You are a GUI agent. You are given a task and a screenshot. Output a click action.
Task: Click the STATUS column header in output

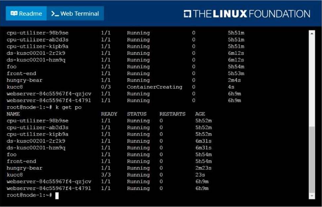pyautogui.click(x=137, y=114)
